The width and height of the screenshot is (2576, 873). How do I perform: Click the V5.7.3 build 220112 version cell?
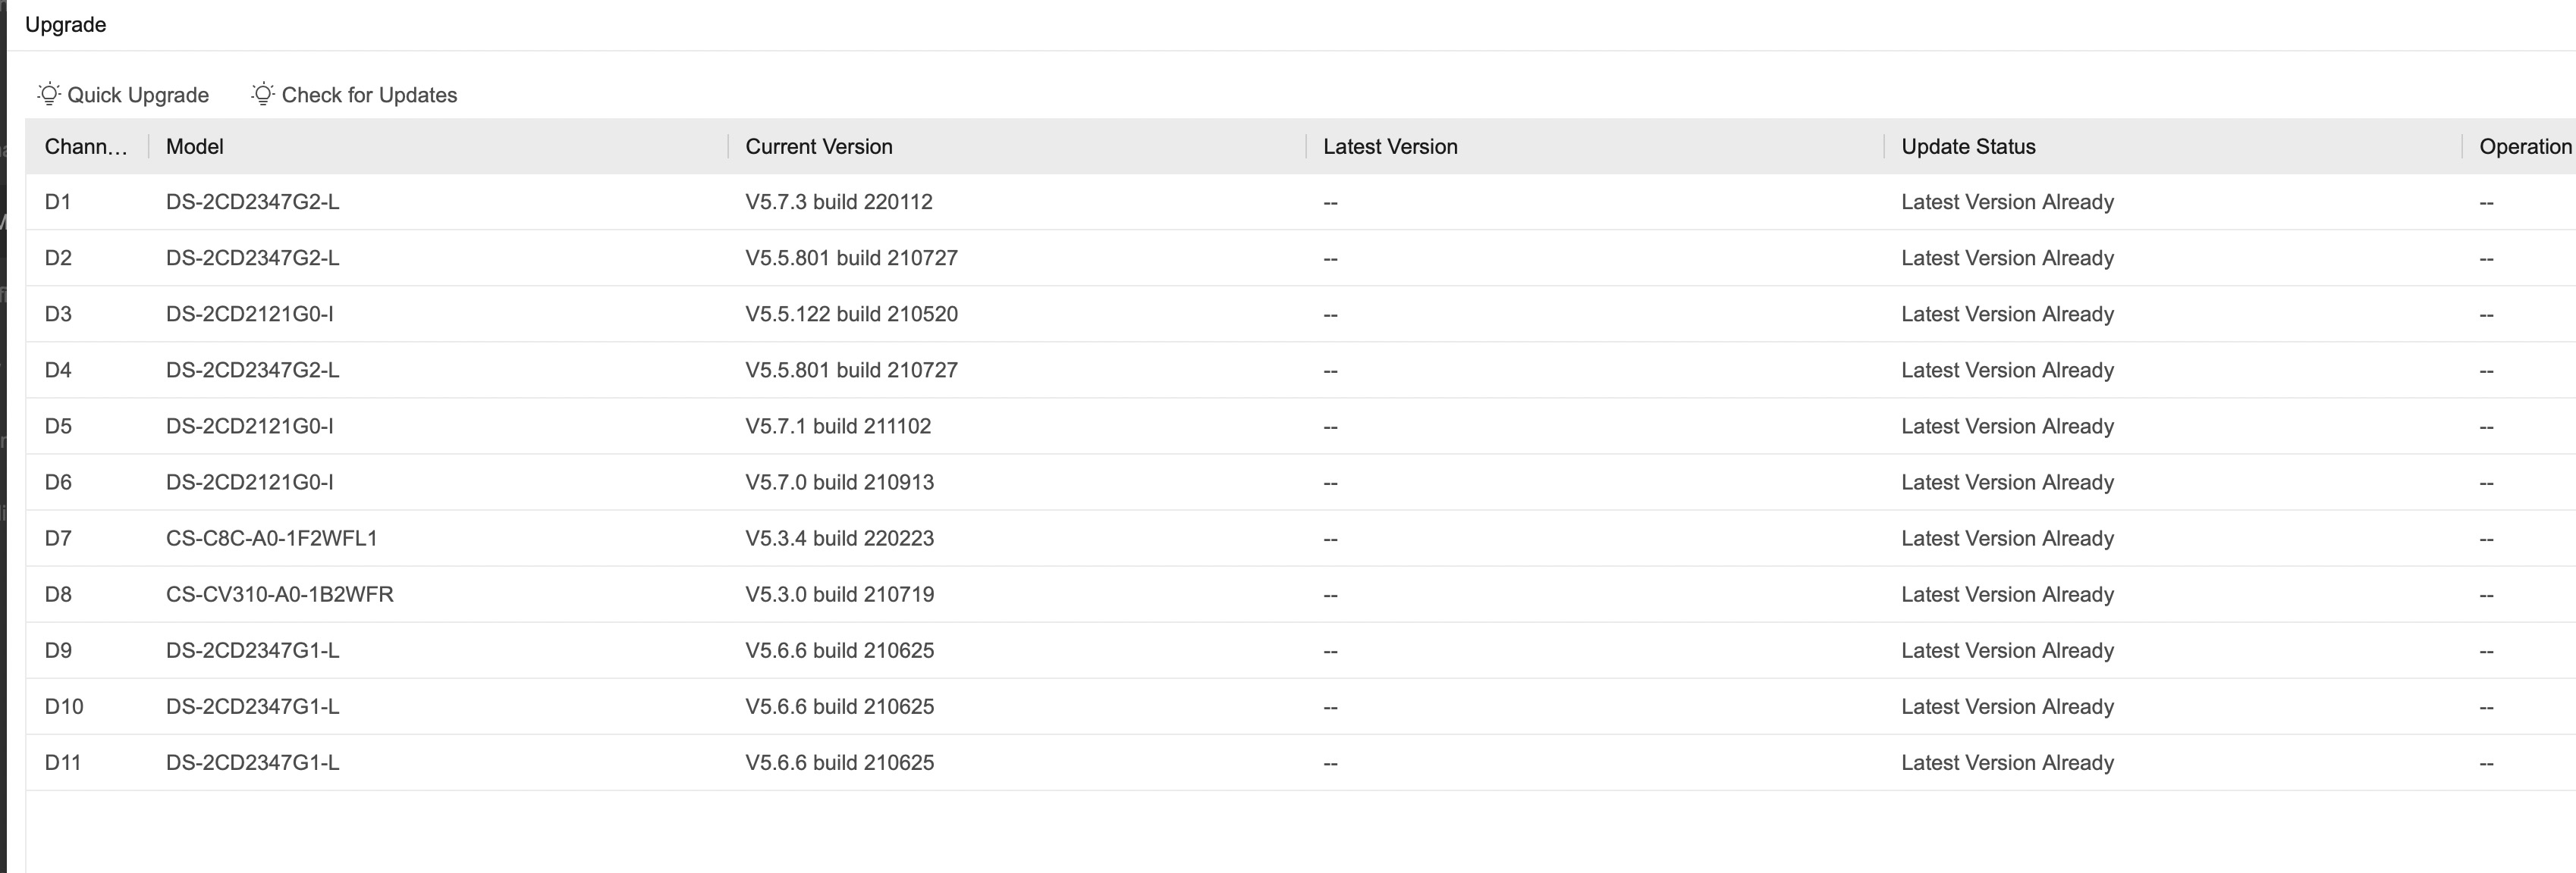(838, 202)
